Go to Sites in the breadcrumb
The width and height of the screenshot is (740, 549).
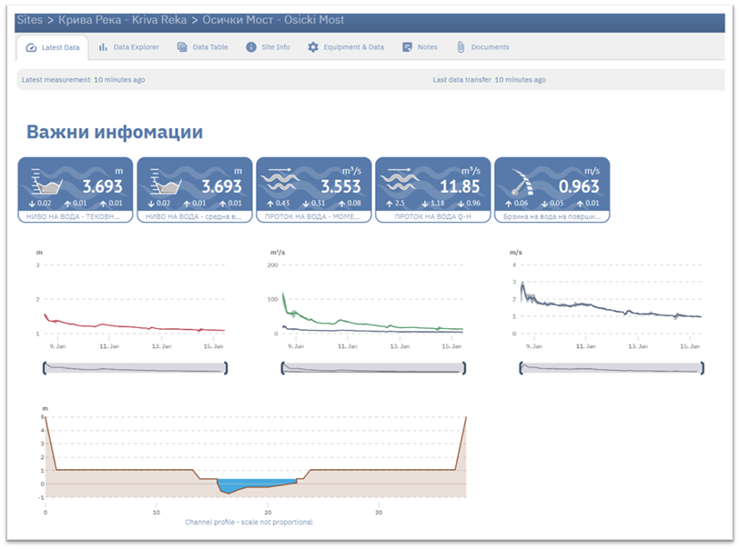[29, 20]
